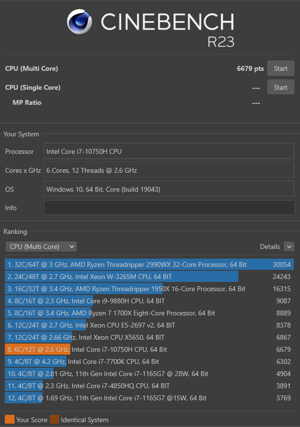Select the Core i9-9880H ranking row
Viewport: 300px width, 427px height.
tap(150, 301)
